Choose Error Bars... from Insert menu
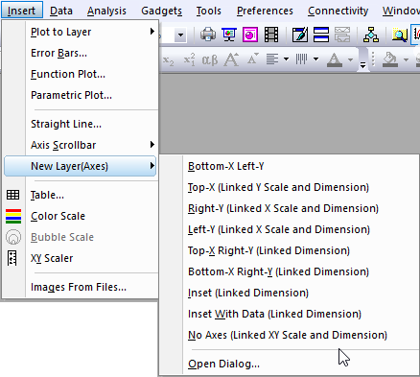 81,53
